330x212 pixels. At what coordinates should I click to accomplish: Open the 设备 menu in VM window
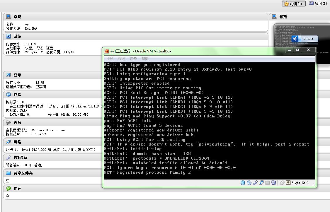pos(133,59)
